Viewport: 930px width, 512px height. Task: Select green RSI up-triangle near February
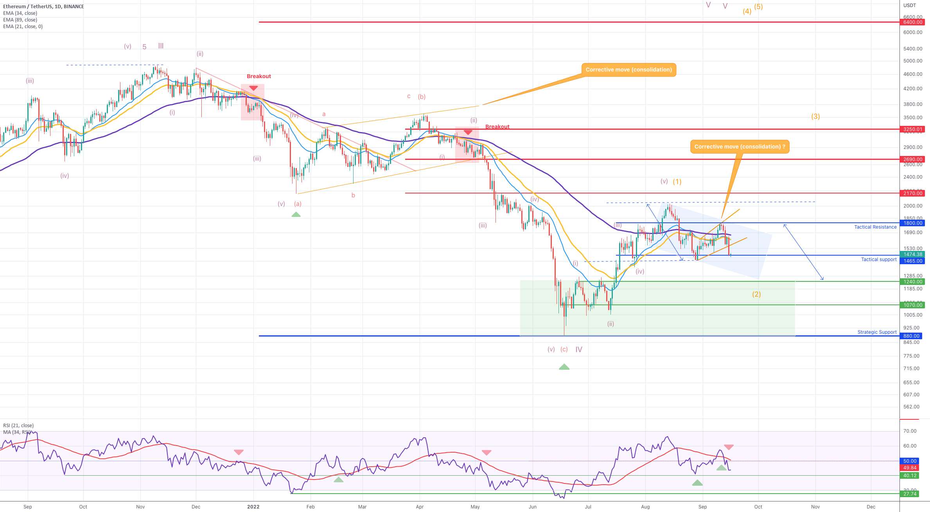338,480
